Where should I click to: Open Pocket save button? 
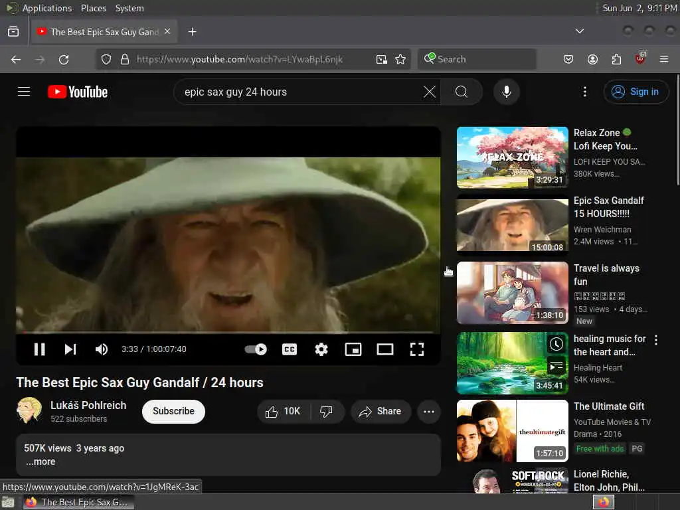click(x=568, y=59)
